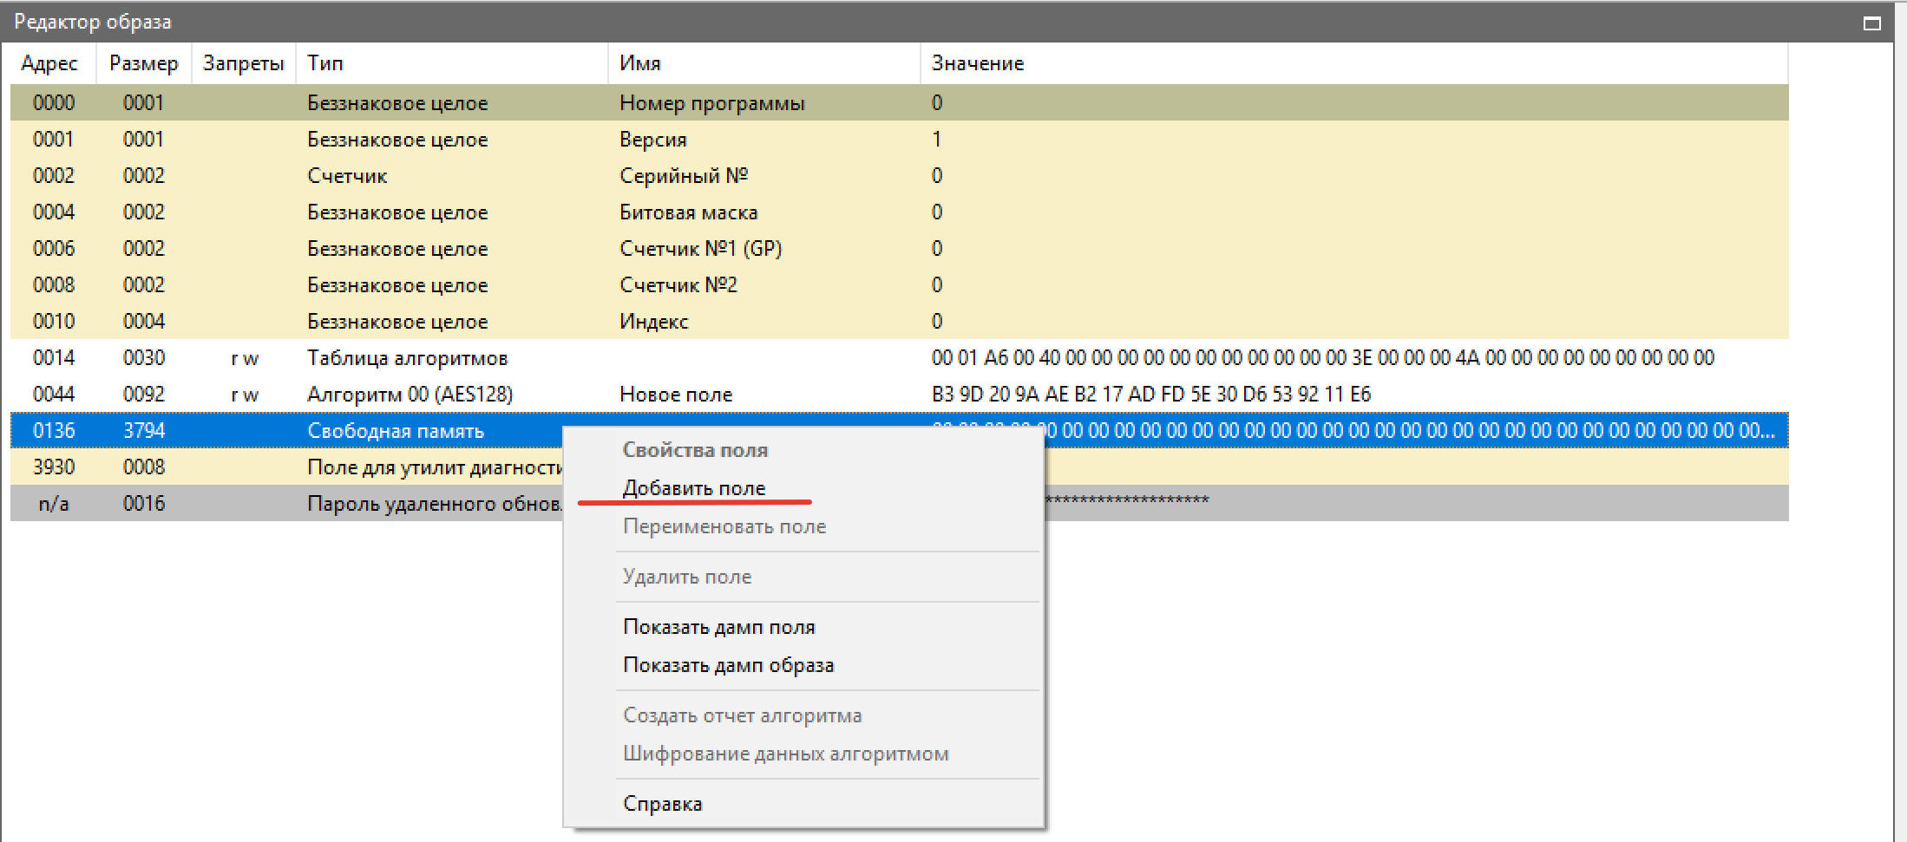The image size is (1907, 842).
Task: Select the 'Таблица алгоритмов' row
Action: point(407,358)
